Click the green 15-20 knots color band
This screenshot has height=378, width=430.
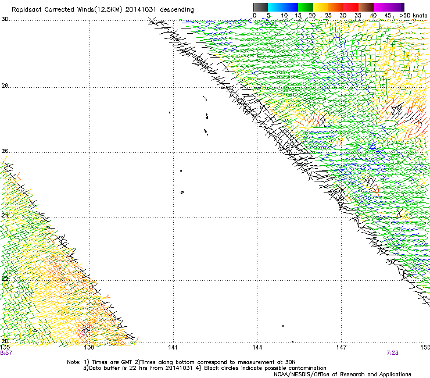click(306, 7)
